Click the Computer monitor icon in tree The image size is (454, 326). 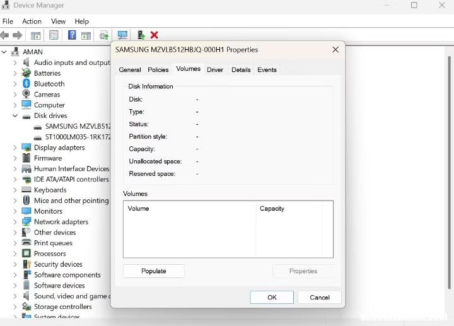[26, 105]
